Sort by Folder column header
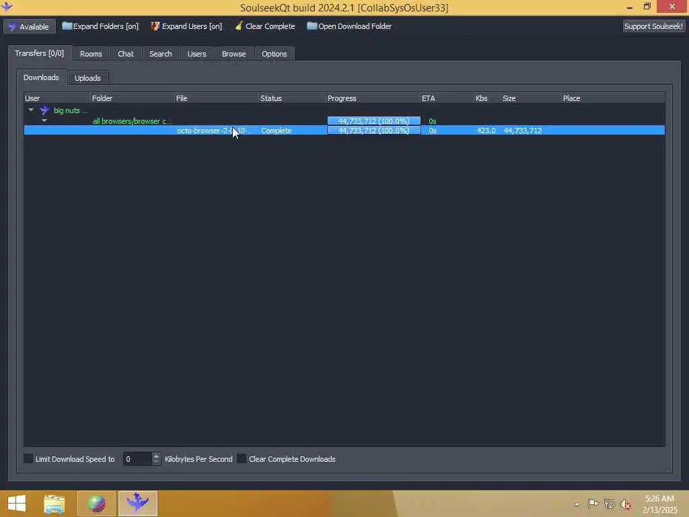The height and width of the screenshot is (517, 689). (x=133, y=98)
